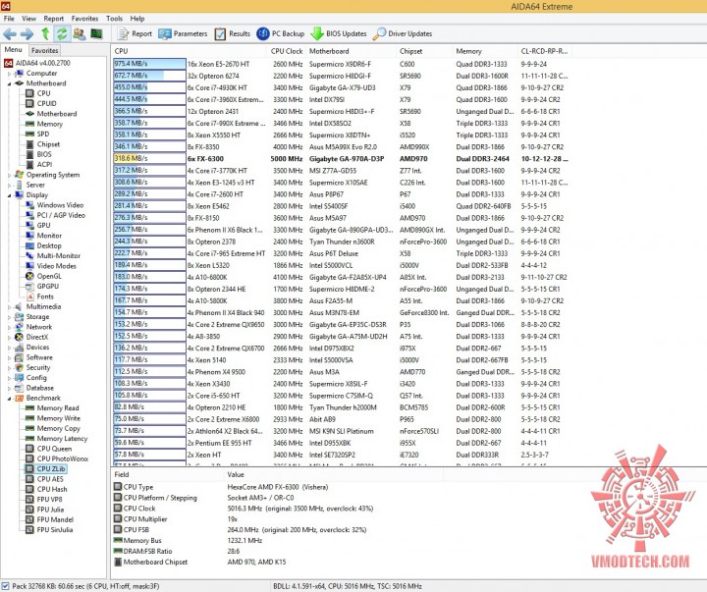Click the green up arrow toolbar icon
This screenshot has width=707, height=592.
[x=45, y=33]
